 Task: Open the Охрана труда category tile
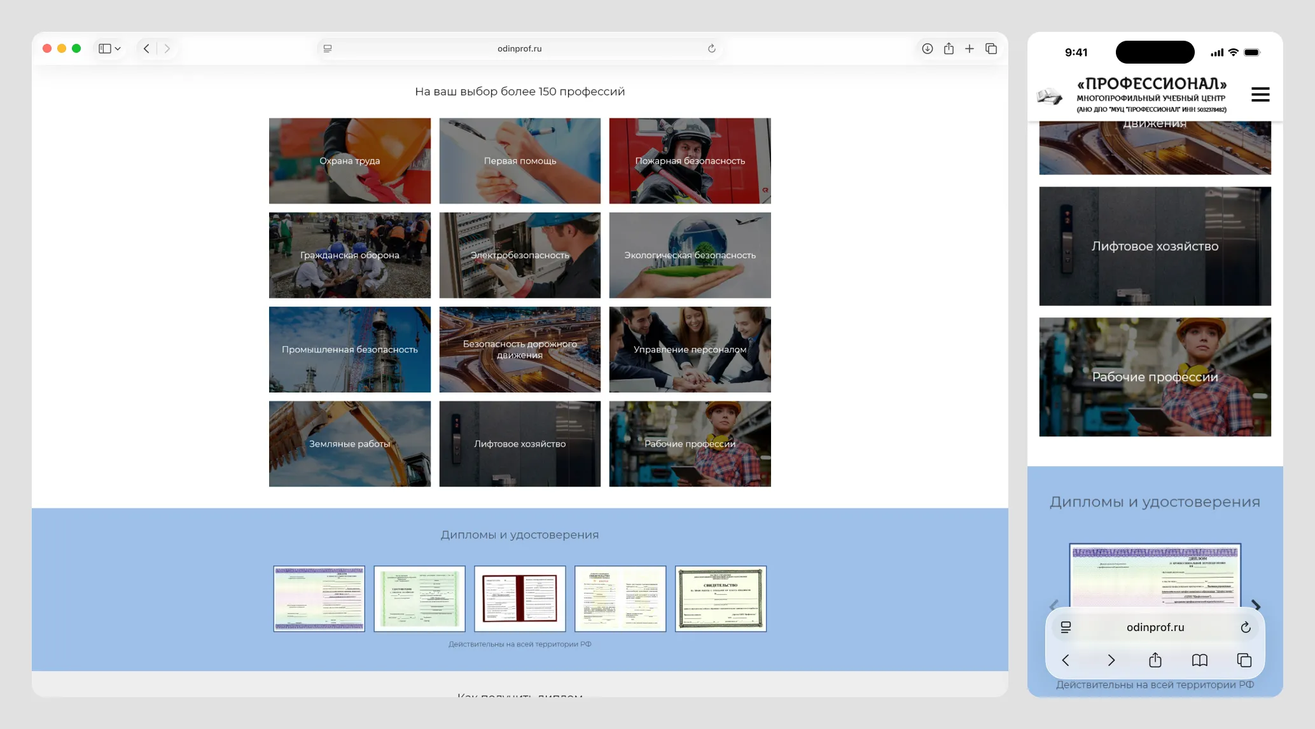point(349,161)
